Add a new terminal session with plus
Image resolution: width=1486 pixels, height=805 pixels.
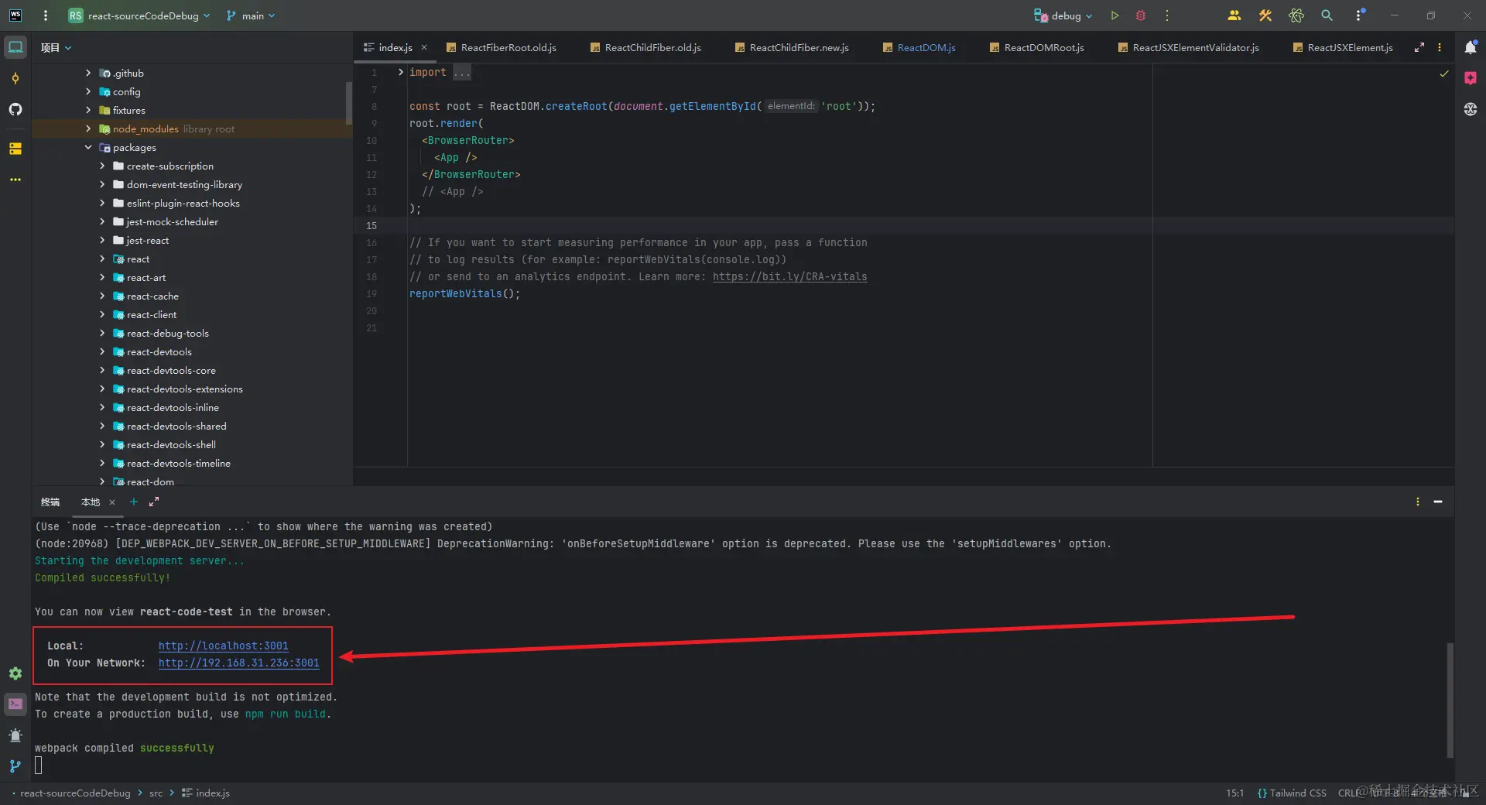(x=133, y=502)
